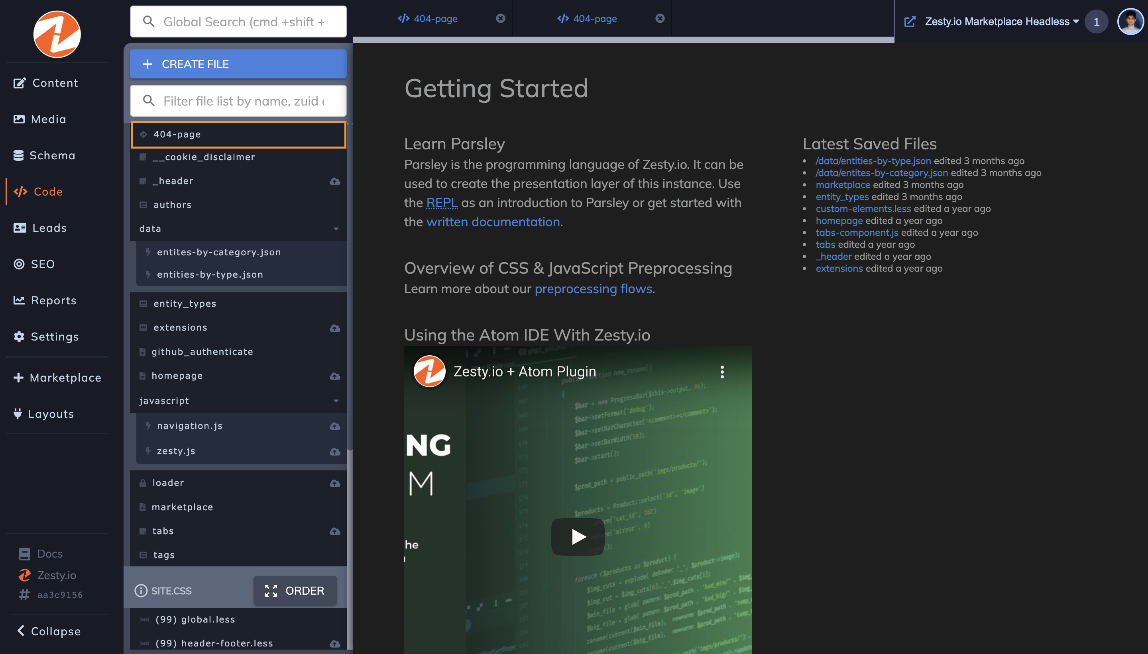Open the Content section
The image size is (1148, 654).
click(x=45, y=83)
